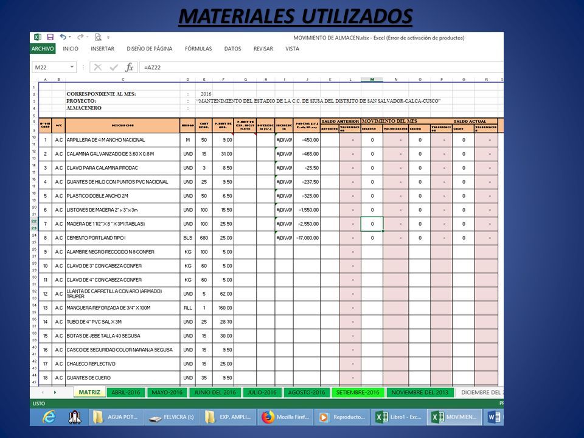
Task: Click the 160.00 unit price cell
Action: (x=223, y=308)
